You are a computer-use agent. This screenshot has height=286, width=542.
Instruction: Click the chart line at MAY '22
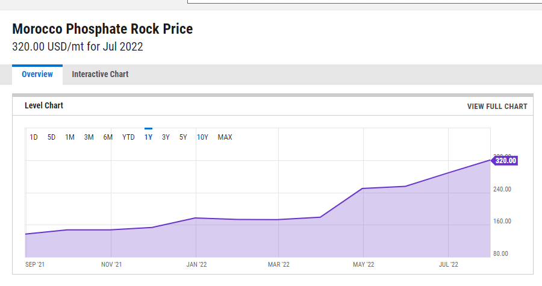[363, 188]
